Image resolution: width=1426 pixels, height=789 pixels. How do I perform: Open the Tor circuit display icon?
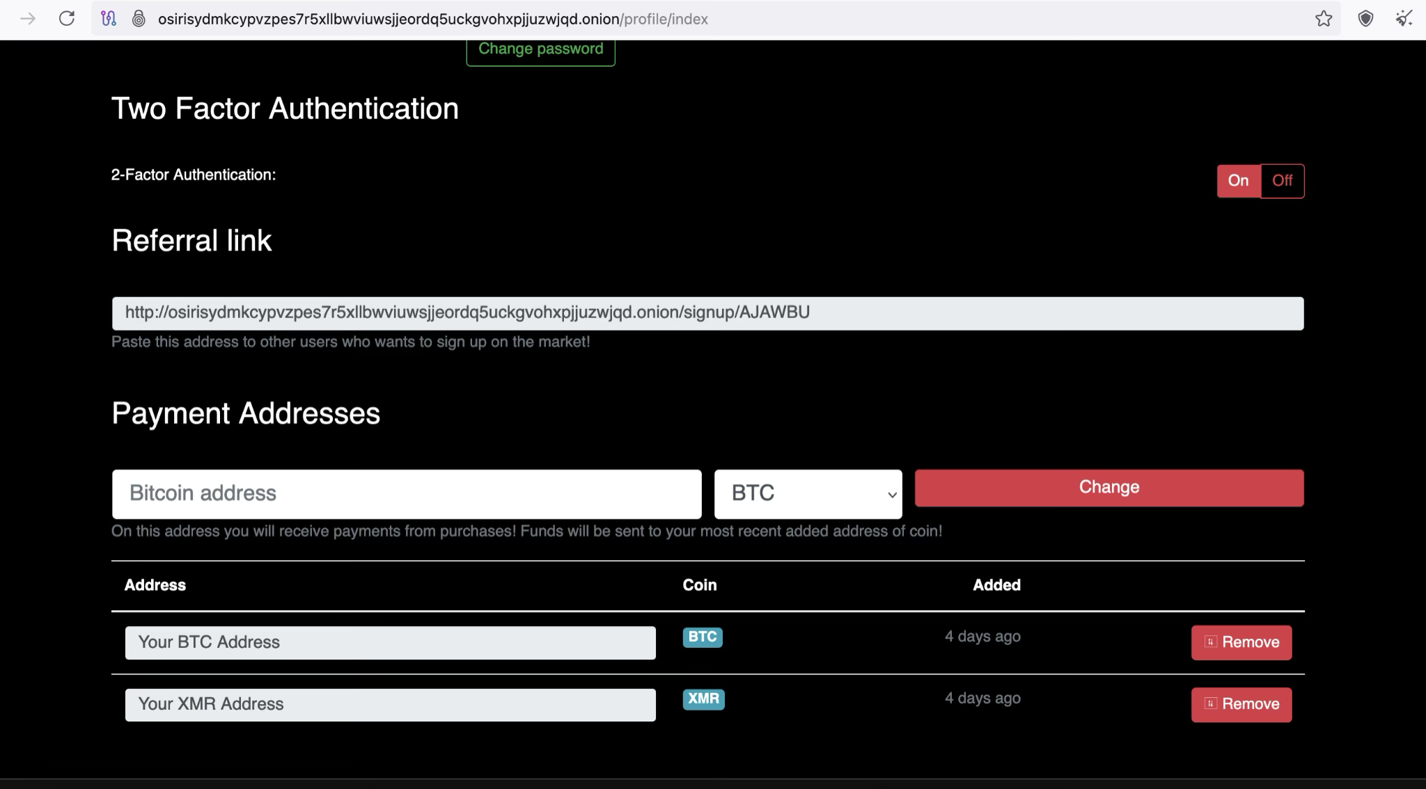[109, 19]
